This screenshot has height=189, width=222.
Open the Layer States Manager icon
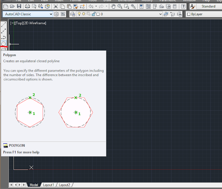coord(179,14)
